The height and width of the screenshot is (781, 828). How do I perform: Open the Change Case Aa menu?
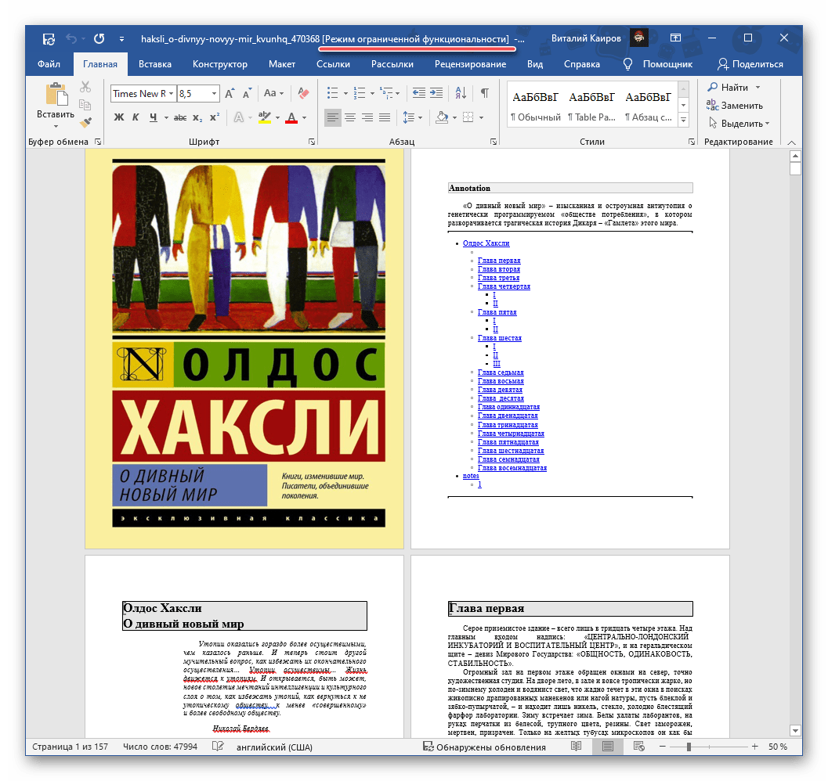(x=273, y=93)
